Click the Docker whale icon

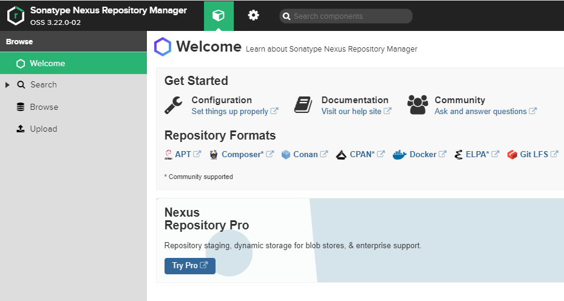click(x=399, y=155)
